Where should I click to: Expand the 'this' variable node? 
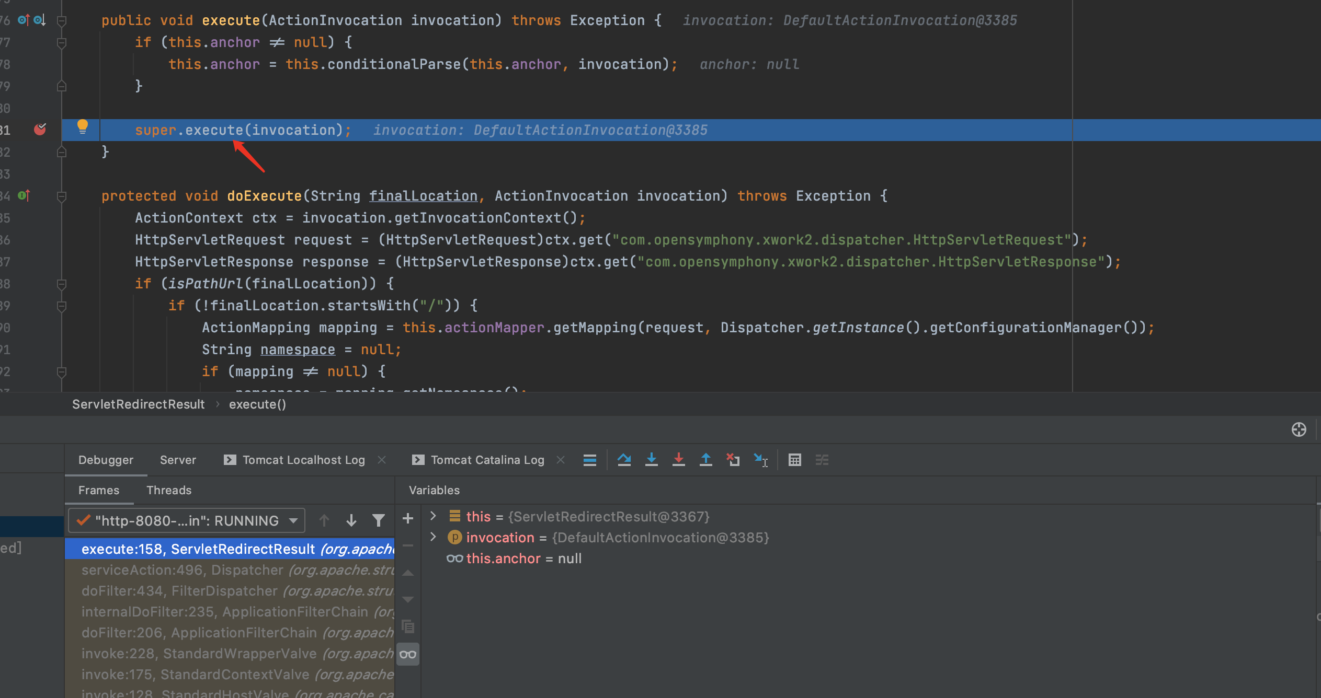coord(433,516)
